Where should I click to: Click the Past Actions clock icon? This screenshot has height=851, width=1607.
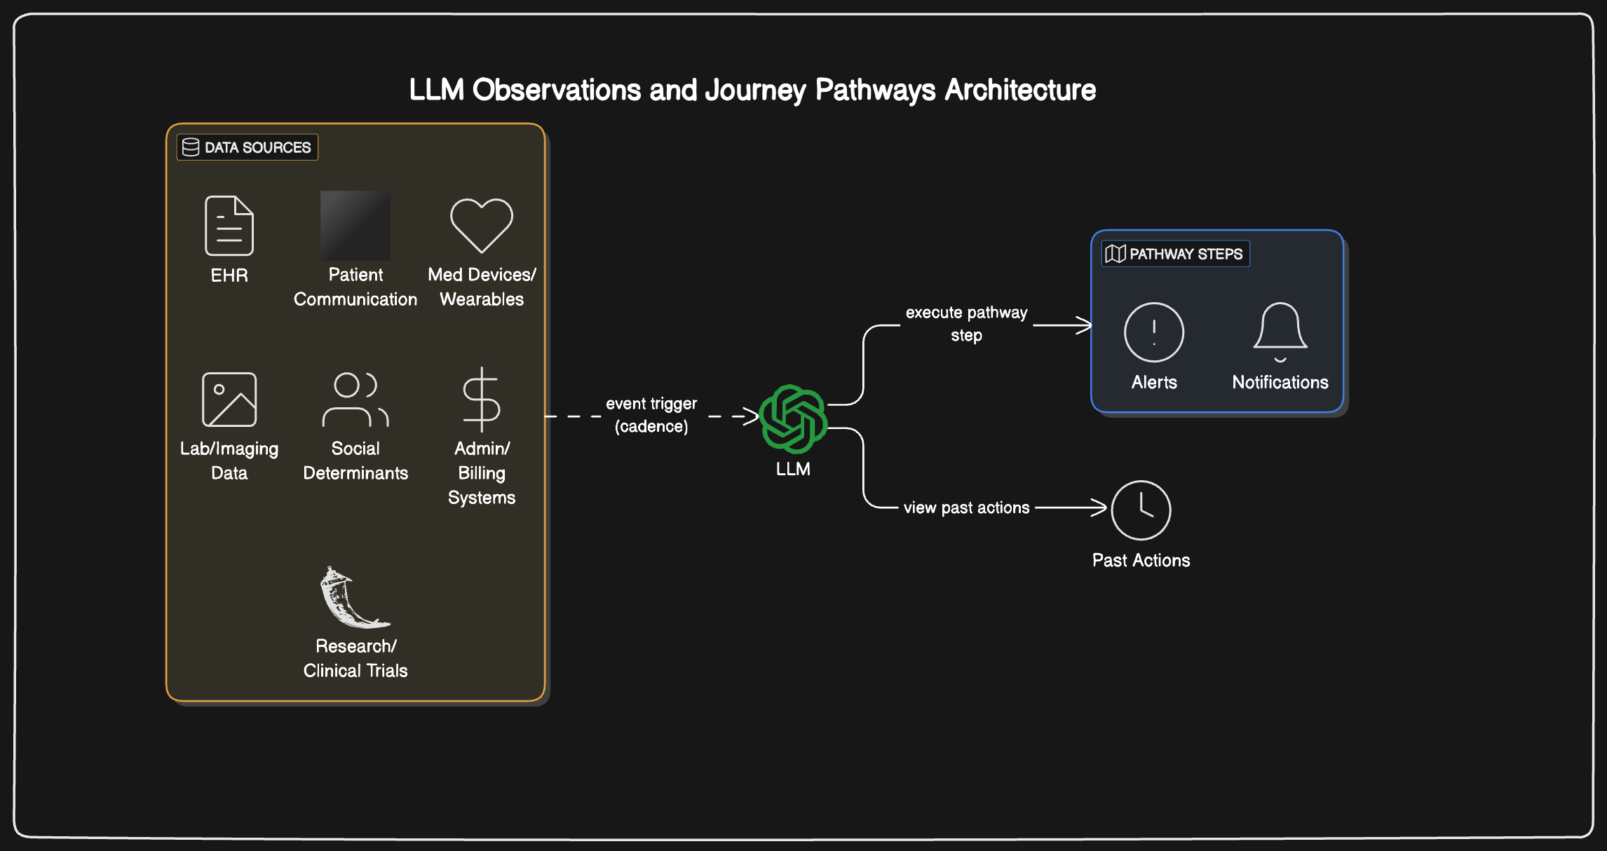click(1141, 510)
